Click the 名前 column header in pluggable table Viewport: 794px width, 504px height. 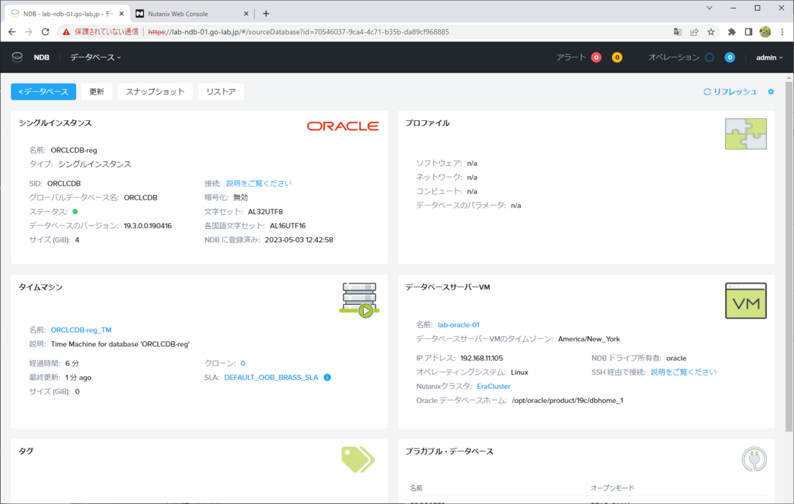(x=416, y=488)
